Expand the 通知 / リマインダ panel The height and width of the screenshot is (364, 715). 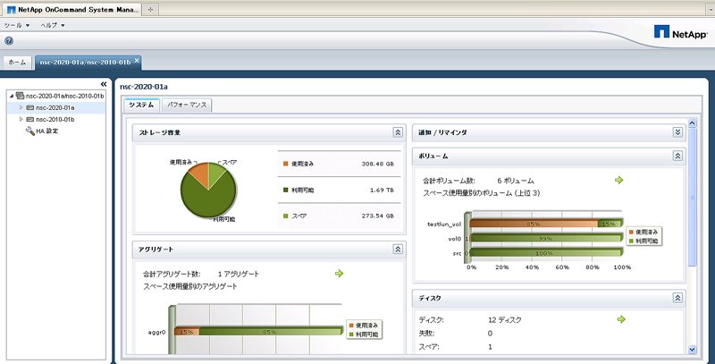pyautogui.click(x=677, y=132)
